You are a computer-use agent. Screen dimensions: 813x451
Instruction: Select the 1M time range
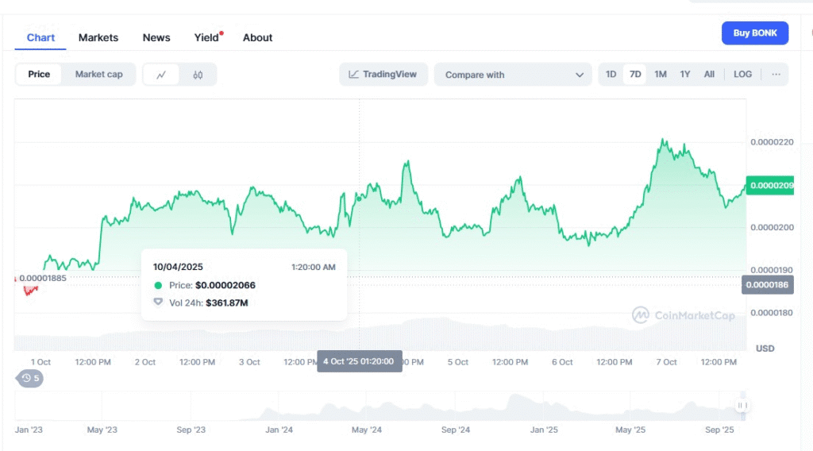pyautogui.click(x=660, y=75)
